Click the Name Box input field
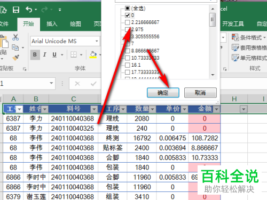 [x=25, y=83]
